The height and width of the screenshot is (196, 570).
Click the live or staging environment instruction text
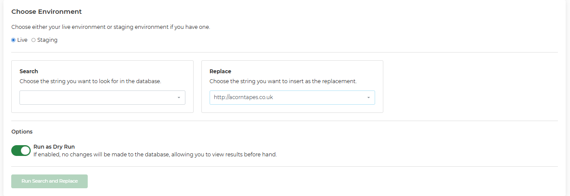pos(111,27)
